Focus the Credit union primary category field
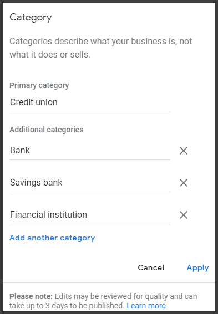Viewport: 218px width, 314px height. [x=90, y=102]
